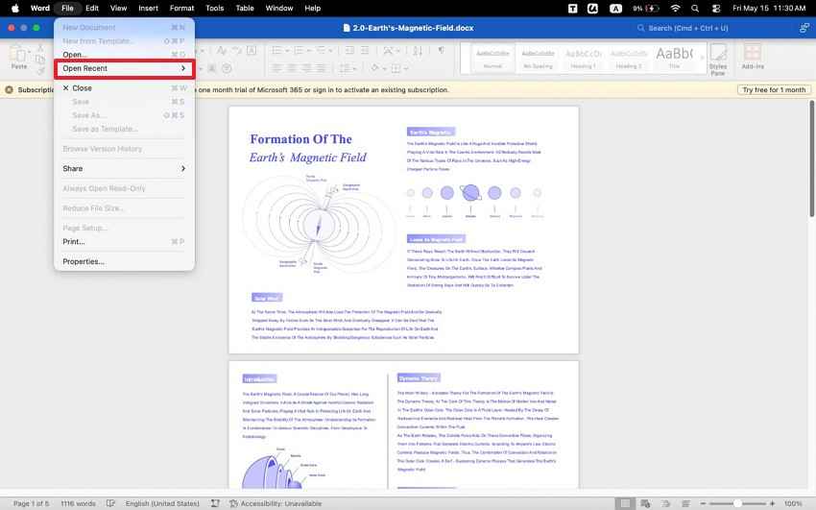This screenshot has width=816, height=510.
Task: Open the Insert menu
Action: (x=148, y=8)
